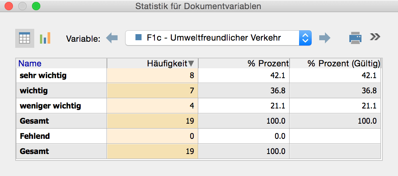This screenshot has width=398, height=176.
Task: Click the blue square variable type icon
Action: pyautogui.click(x=139, y=38)
